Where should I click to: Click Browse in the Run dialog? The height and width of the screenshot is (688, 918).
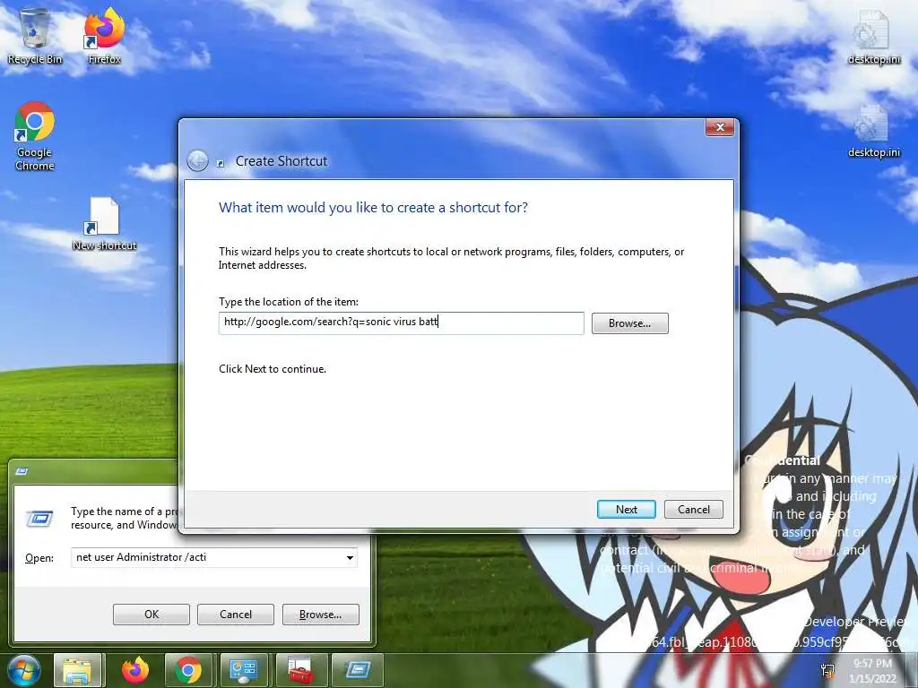320,615
